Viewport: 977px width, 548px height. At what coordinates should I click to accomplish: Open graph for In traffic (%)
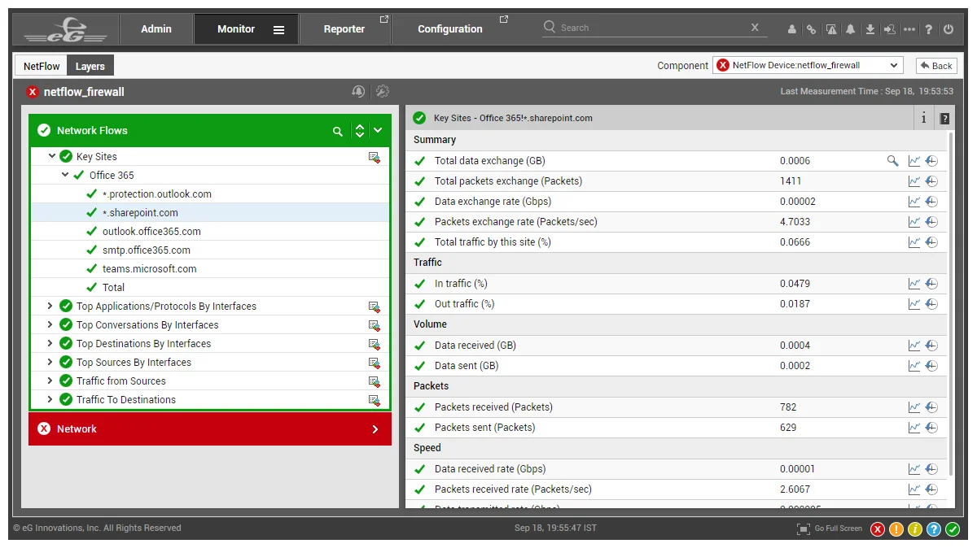(x=914, y=284)
